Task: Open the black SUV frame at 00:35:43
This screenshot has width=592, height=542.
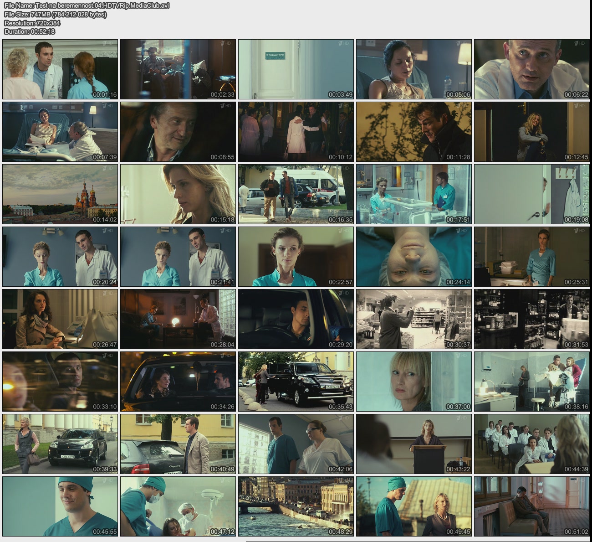Action: (x=296, y=382)
